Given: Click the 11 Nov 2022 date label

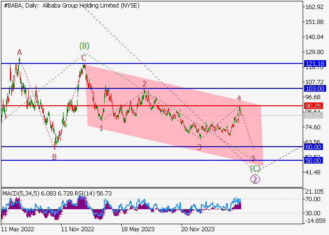Looking at the screenshot, I should [78, 229].
